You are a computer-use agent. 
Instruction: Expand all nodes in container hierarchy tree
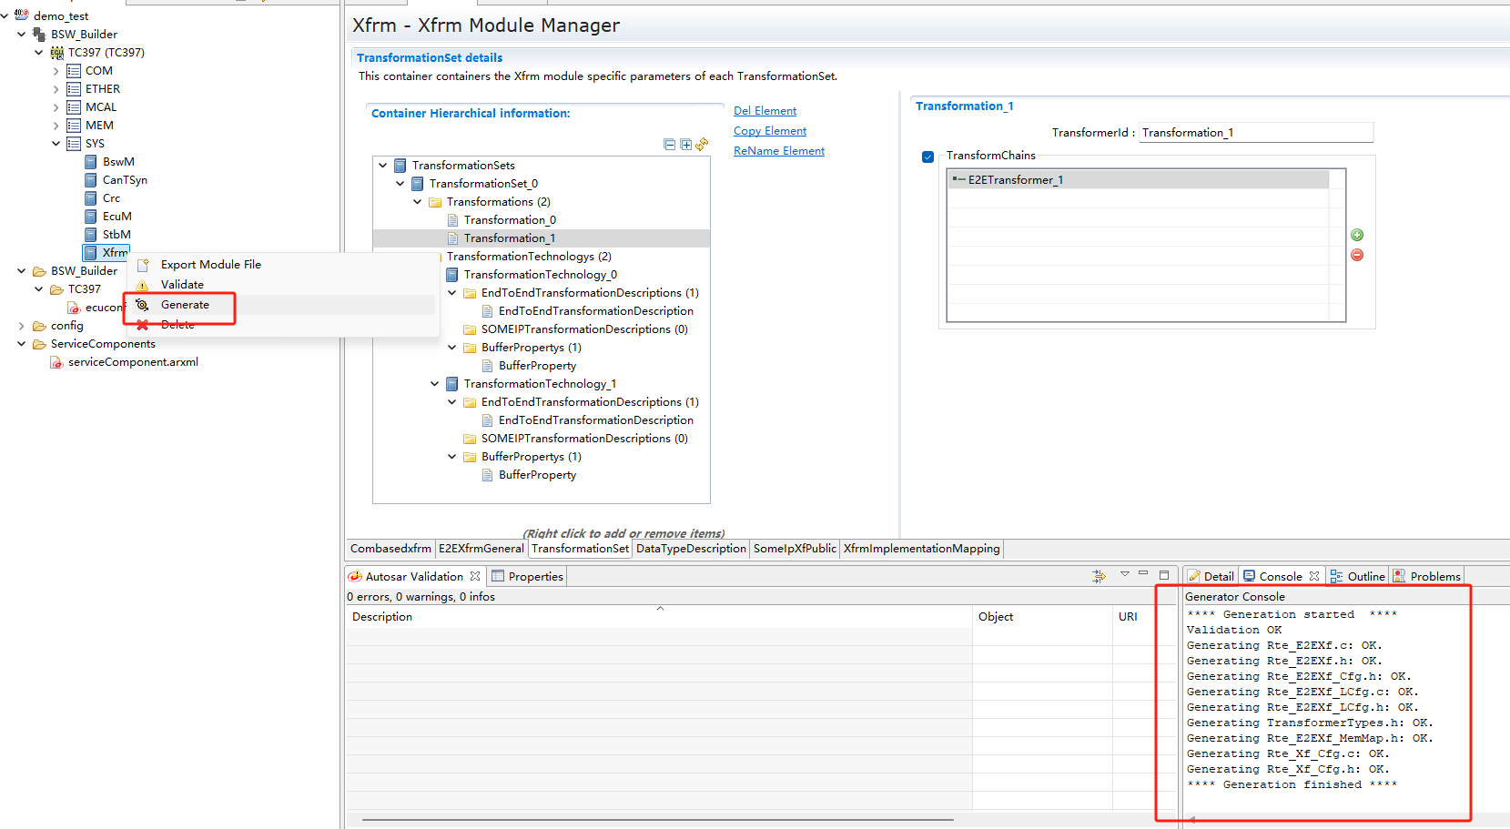point(685,145)
